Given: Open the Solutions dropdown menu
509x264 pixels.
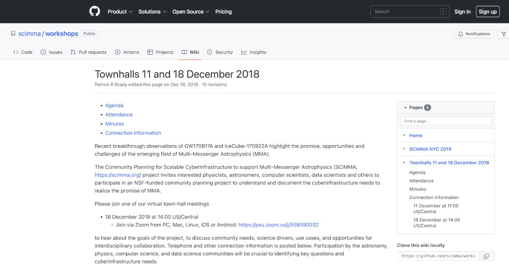Looking at the screenshot, I should (152, 12).
